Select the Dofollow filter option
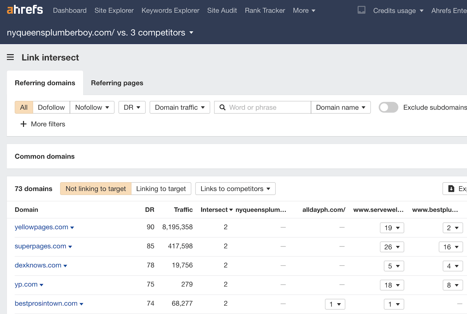This screenshot has width=467, height=314. pos(51,107)
